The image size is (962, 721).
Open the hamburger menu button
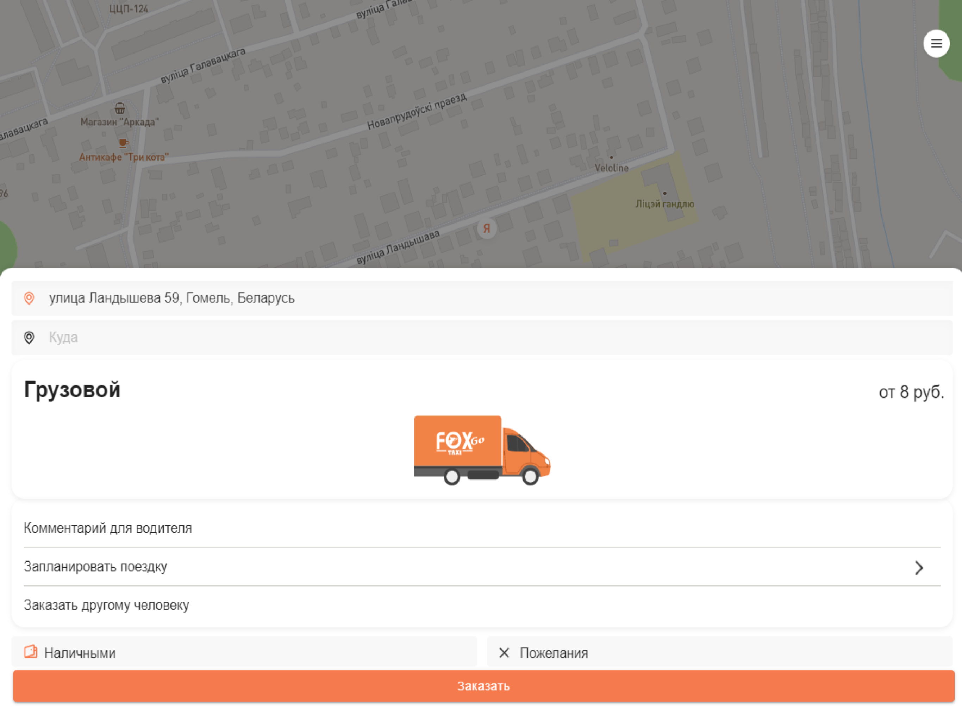coord(936,44)
